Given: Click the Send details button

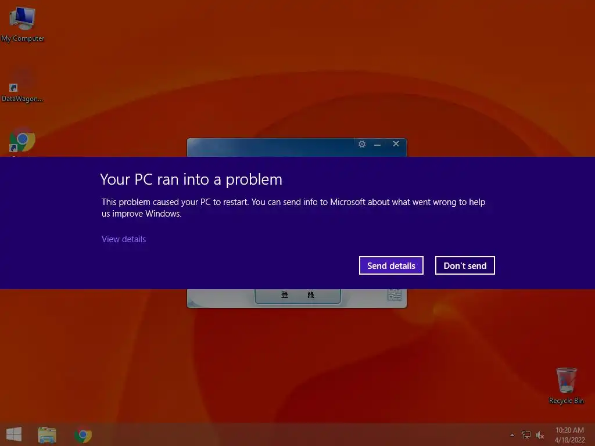Looking at the screenshot, I should coord(391,265).
